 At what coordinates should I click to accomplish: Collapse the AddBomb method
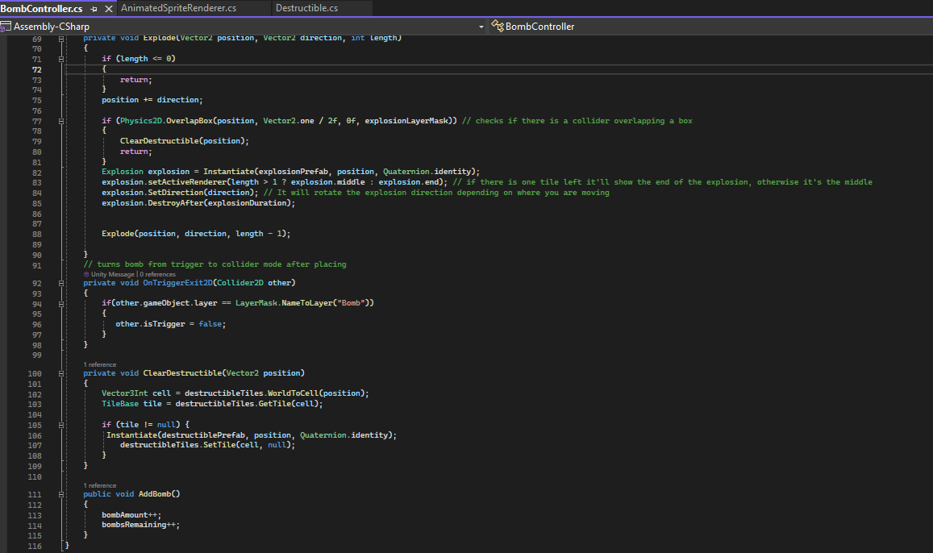62,494
